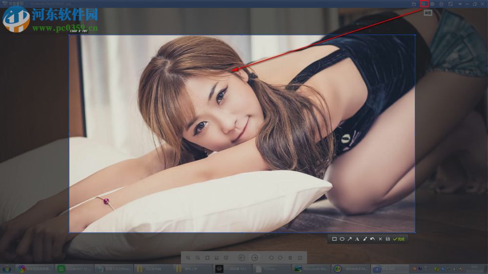Go to the previous image

pyautogui.click(x=242, y=258)
